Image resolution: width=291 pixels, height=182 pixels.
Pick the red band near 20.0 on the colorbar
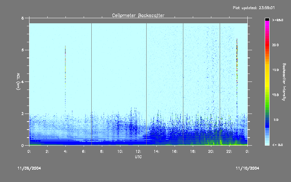point(267,45)
